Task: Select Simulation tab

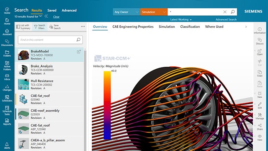Action: coord(167,27)
